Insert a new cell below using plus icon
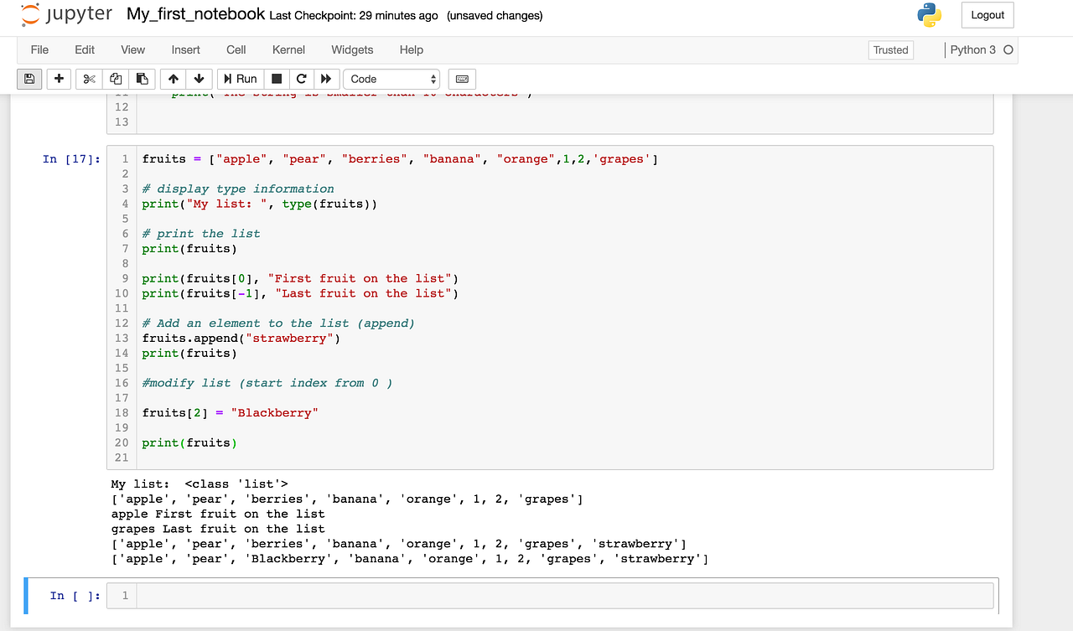The image size is (1073, 631). pyautogui.click(x=58, y=78)
